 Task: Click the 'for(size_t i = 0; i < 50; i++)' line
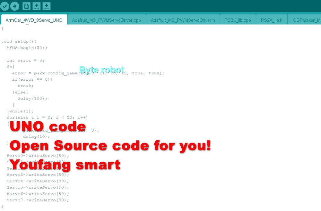click(47, 118)
